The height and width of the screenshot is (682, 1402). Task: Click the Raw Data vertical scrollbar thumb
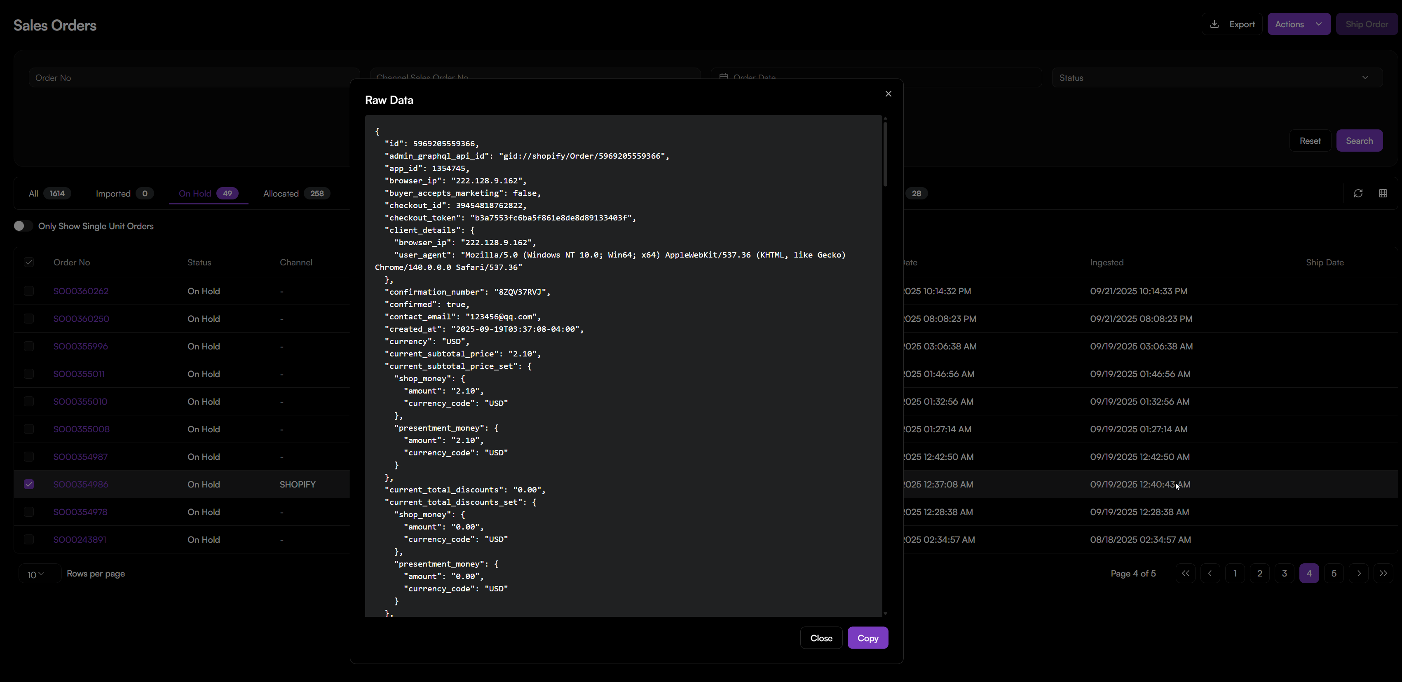tap(885, 153)
